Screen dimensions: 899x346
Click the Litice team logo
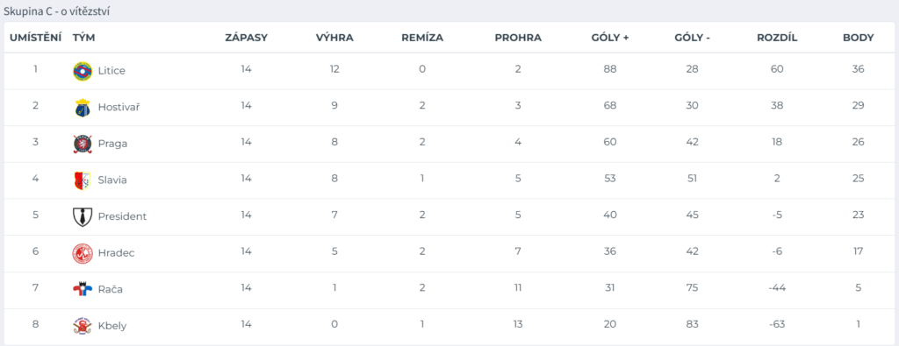pyautogui.click(x=83, y=71)
